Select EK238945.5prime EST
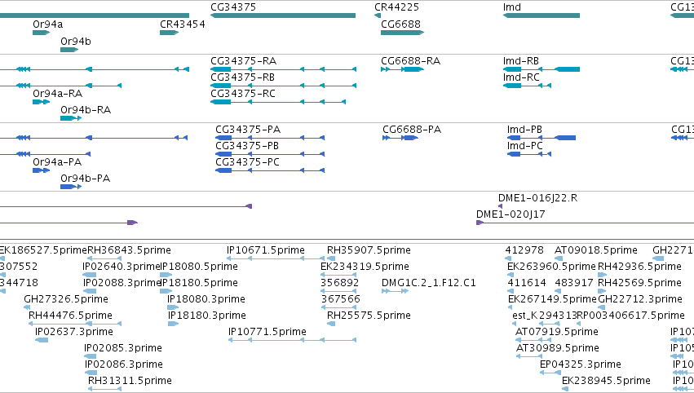This screenshot has width=694, height=393. [565, 389]
